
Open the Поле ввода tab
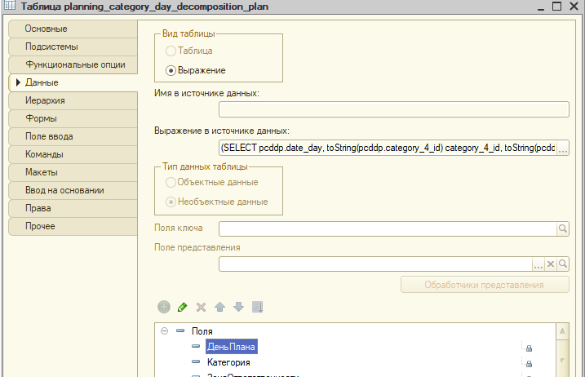pos(73,136)
